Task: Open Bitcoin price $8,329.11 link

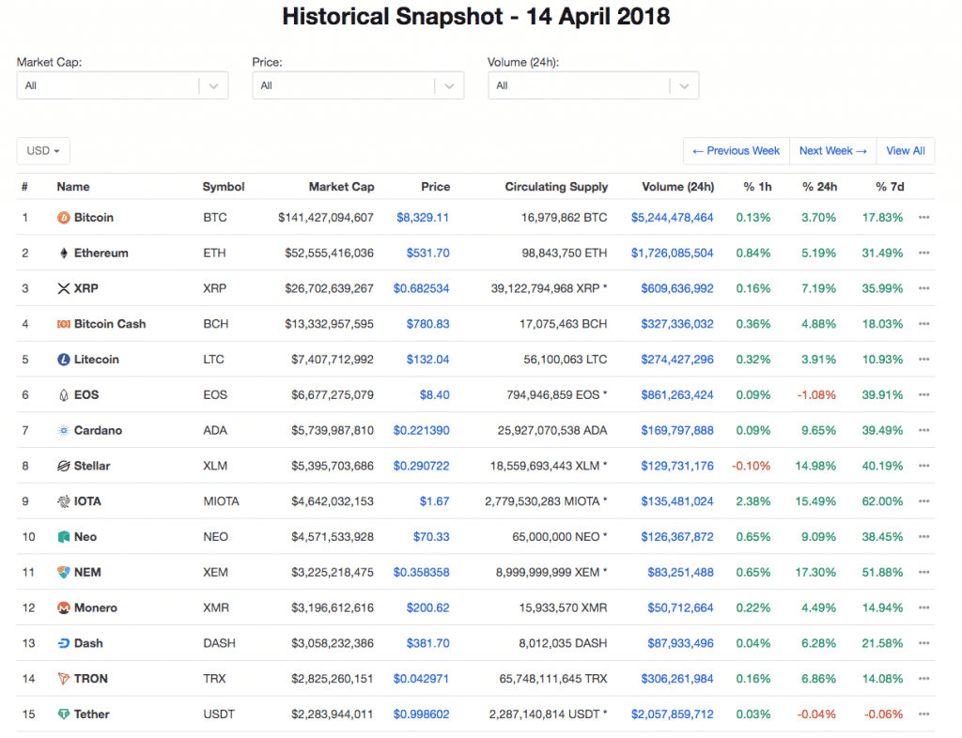Action: pyautogui.click(x=423, y=218)
